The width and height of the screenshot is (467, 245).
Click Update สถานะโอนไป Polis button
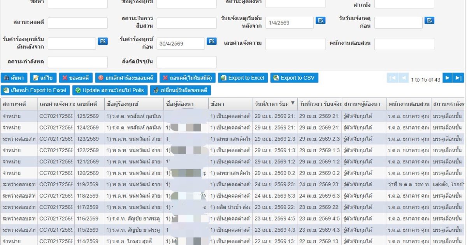click(110, 90)
